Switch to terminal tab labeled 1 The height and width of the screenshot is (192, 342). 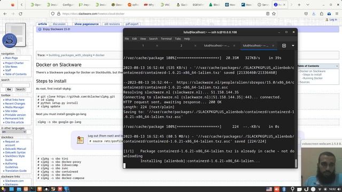coord(143,45)
